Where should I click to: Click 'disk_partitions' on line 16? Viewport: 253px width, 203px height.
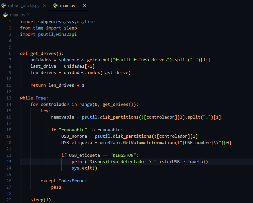pos(119,117)
